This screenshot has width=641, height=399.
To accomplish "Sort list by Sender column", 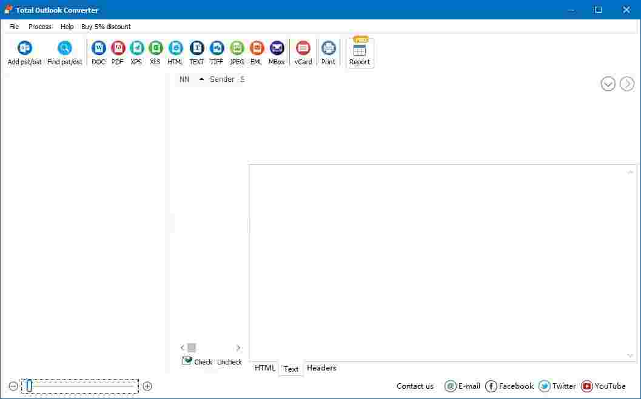I will coord(221,79).
